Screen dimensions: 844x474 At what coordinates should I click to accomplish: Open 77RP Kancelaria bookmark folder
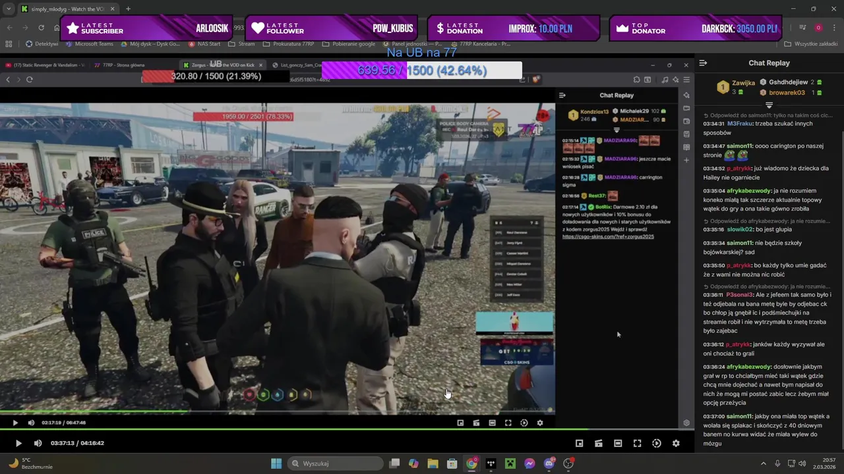click(x=479, y=44)
